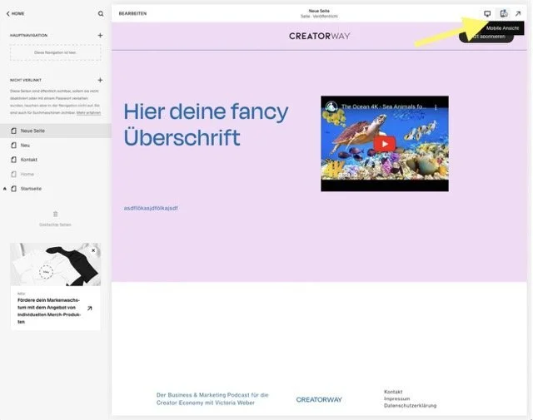Click the YouTube channel avatar

pyautogui.click(x=331, y=106)
